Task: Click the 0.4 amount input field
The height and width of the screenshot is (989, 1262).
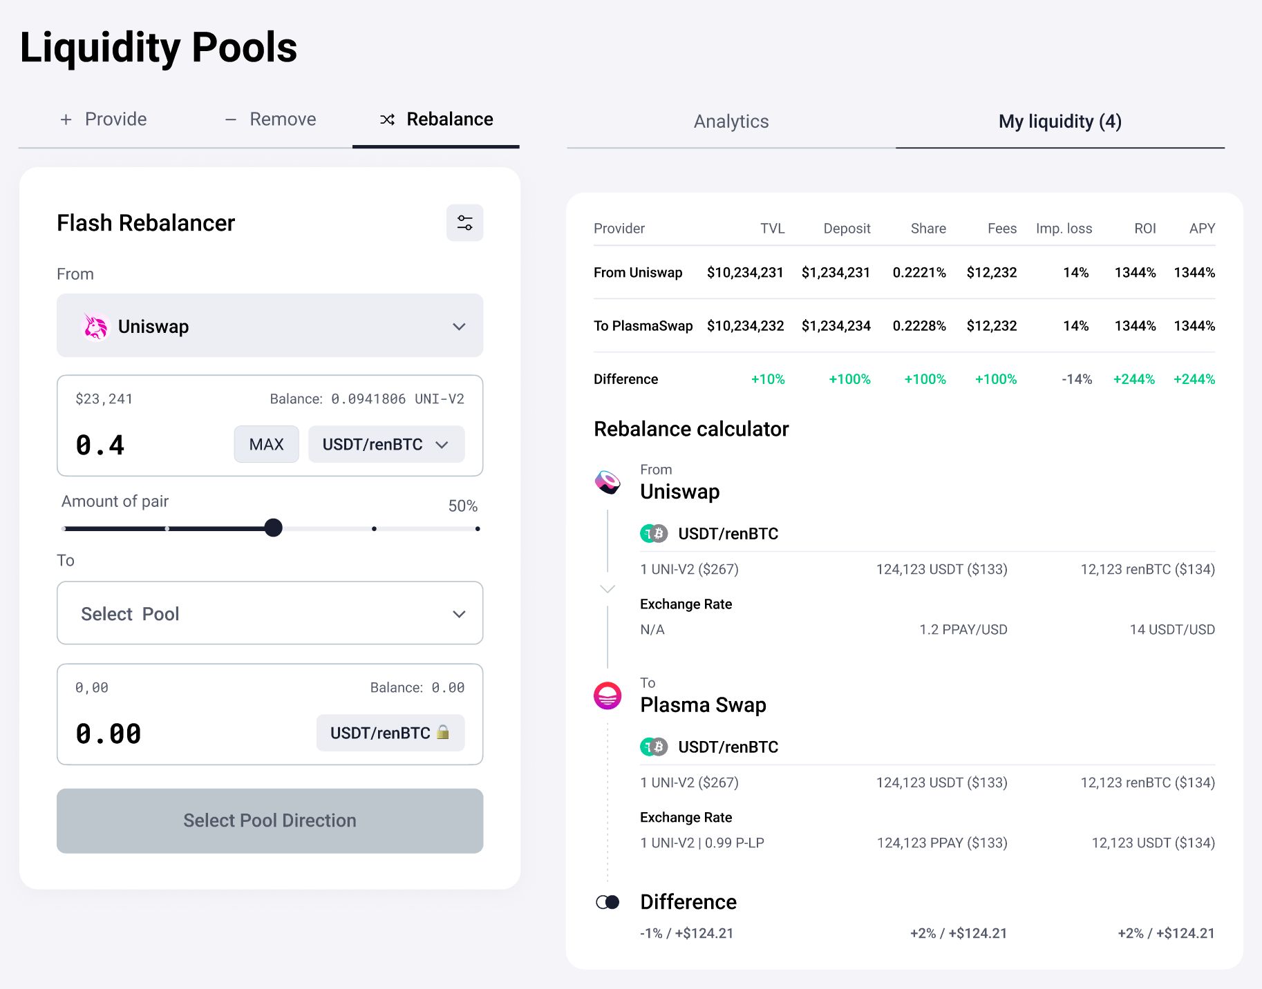Action: [x=145, y=445]
